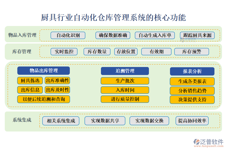Viewport: 226px width, 150px height.
Task: Click the 库存预警 box
Action: click(x=192, y=51)
